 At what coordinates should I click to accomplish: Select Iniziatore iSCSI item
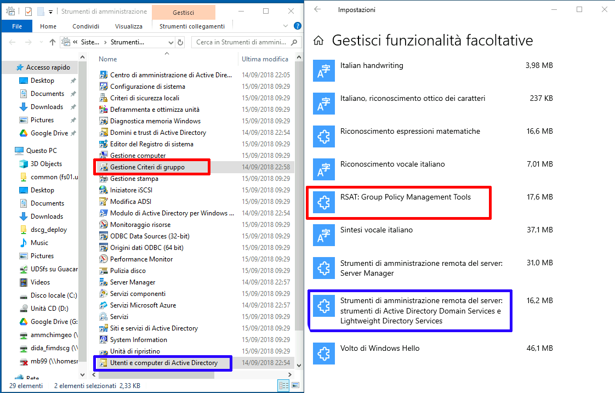click(131, 190)
